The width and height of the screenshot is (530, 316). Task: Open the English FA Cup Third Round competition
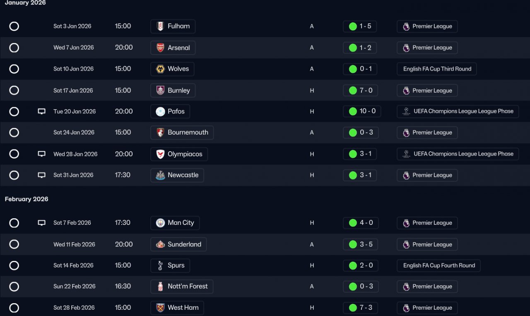(x=437, y=69)
